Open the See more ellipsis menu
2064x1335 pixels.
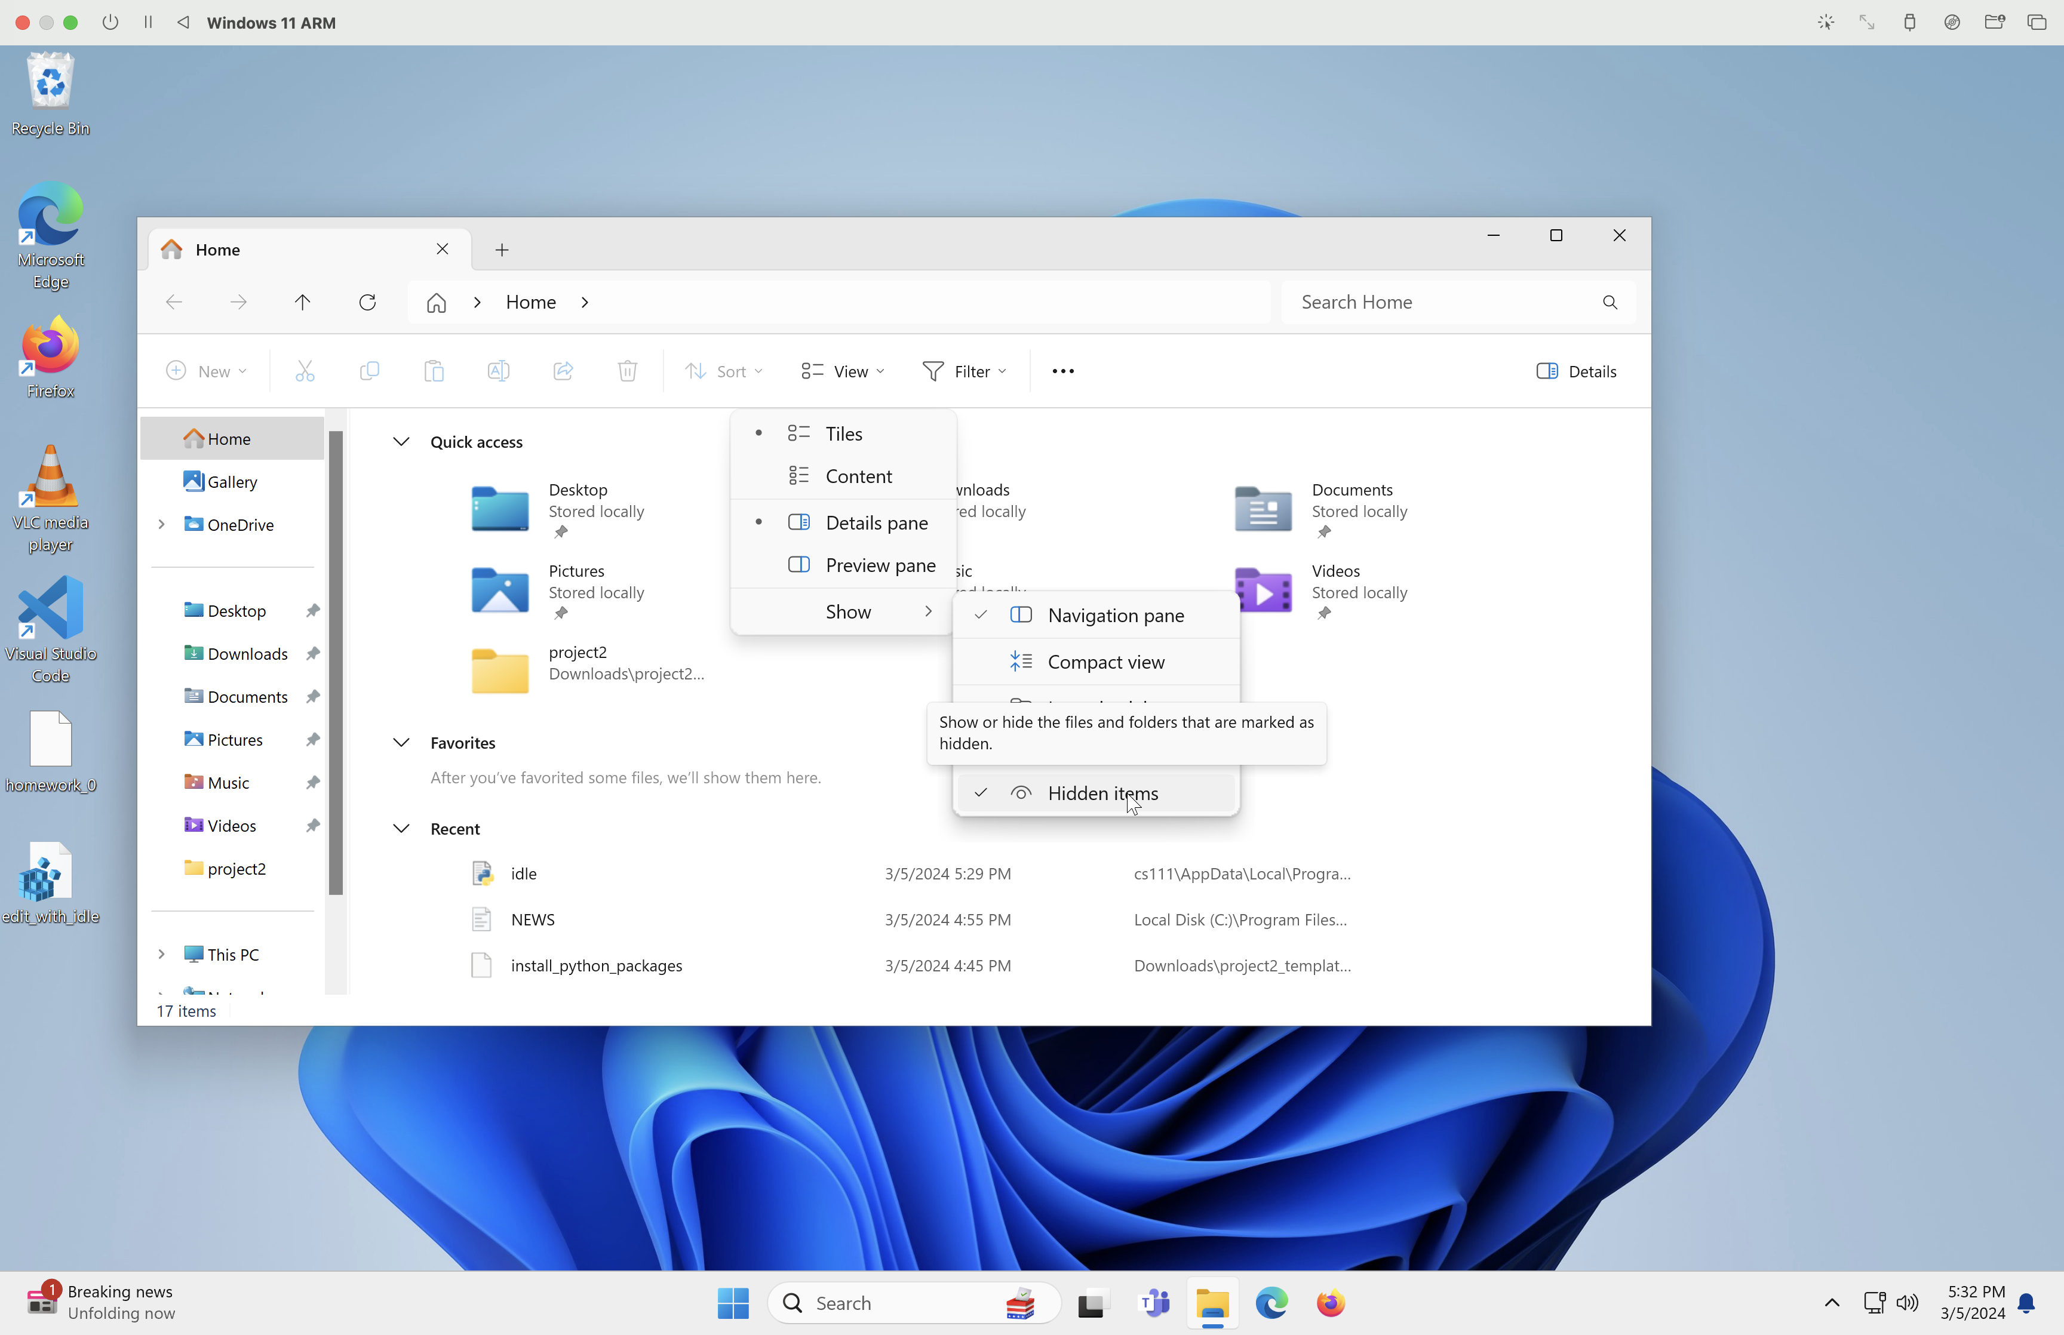coord(1063,371)
